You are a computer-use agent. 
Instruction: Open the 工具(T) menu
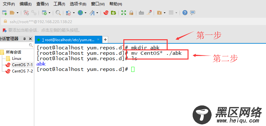[59, 4]
